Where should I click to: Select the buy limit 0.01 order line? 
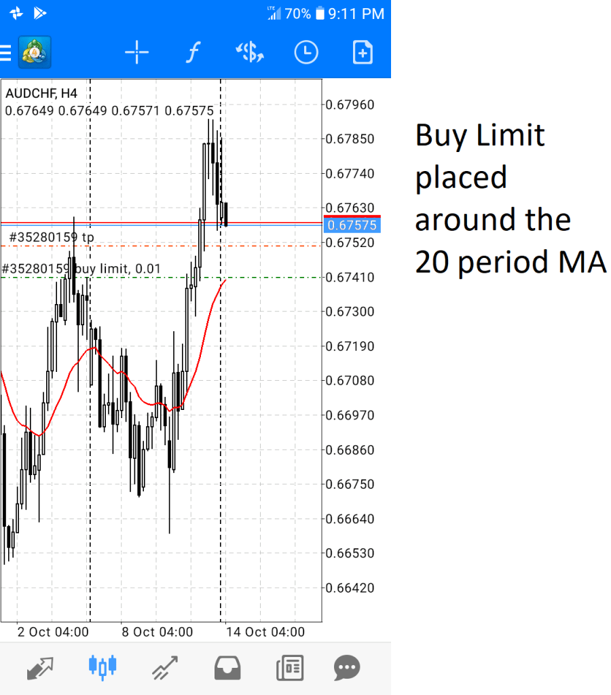[x=81, y=269]
